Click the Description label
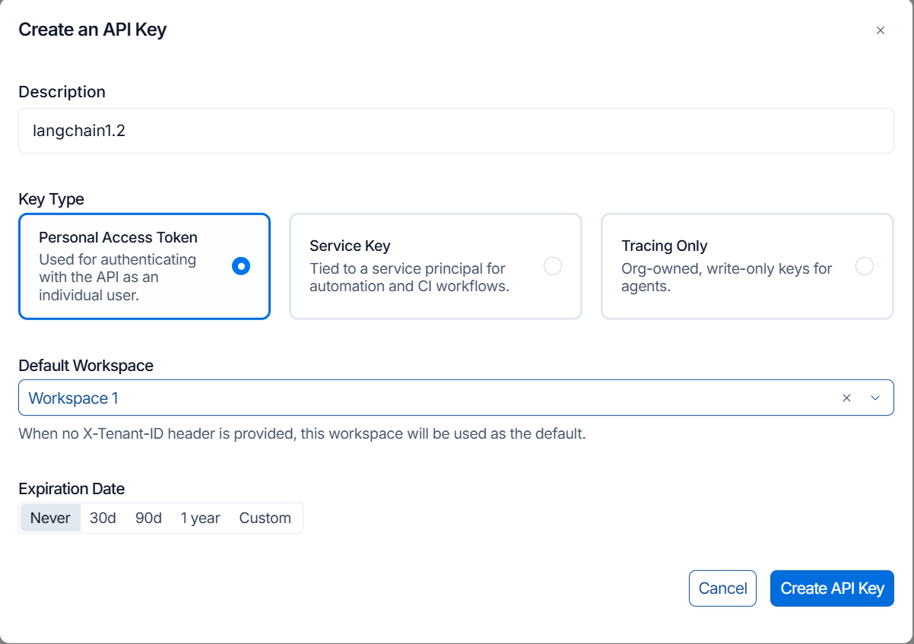914x644 pixels. 62,92
